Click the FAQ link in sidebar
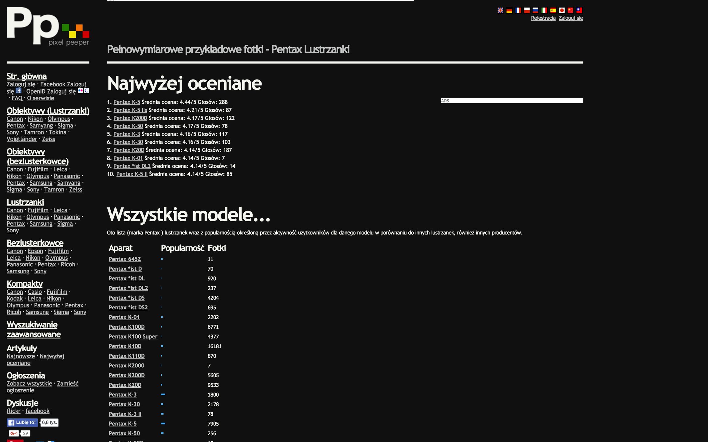 (17, 98)
